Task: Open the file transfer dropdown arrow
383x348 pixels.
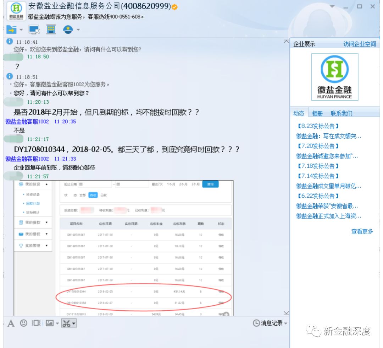Action: [x=21, y=30]
